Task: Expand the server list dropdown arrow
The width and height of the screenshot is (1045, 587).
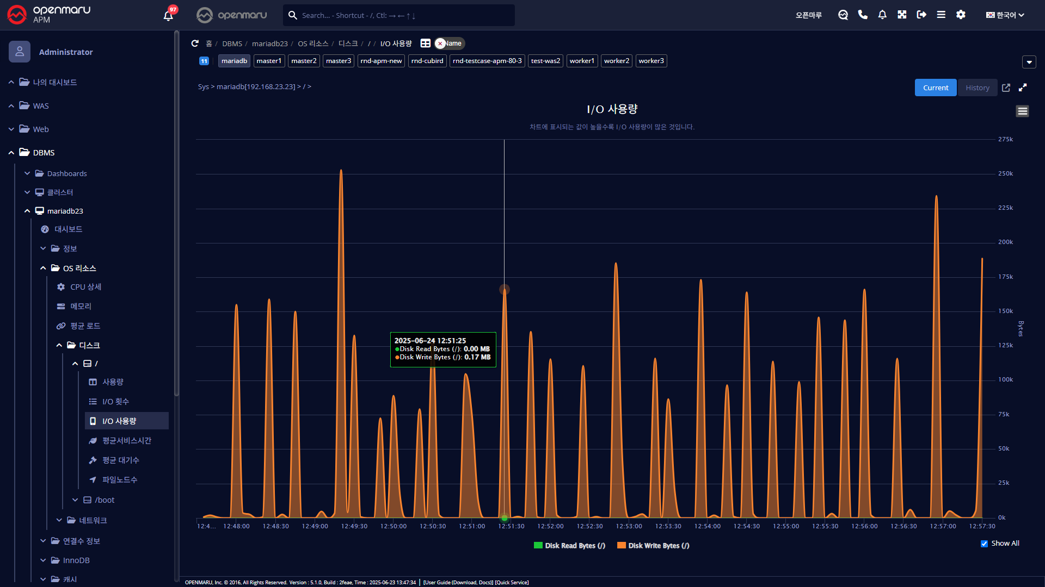Action: tap(1029, 62)
